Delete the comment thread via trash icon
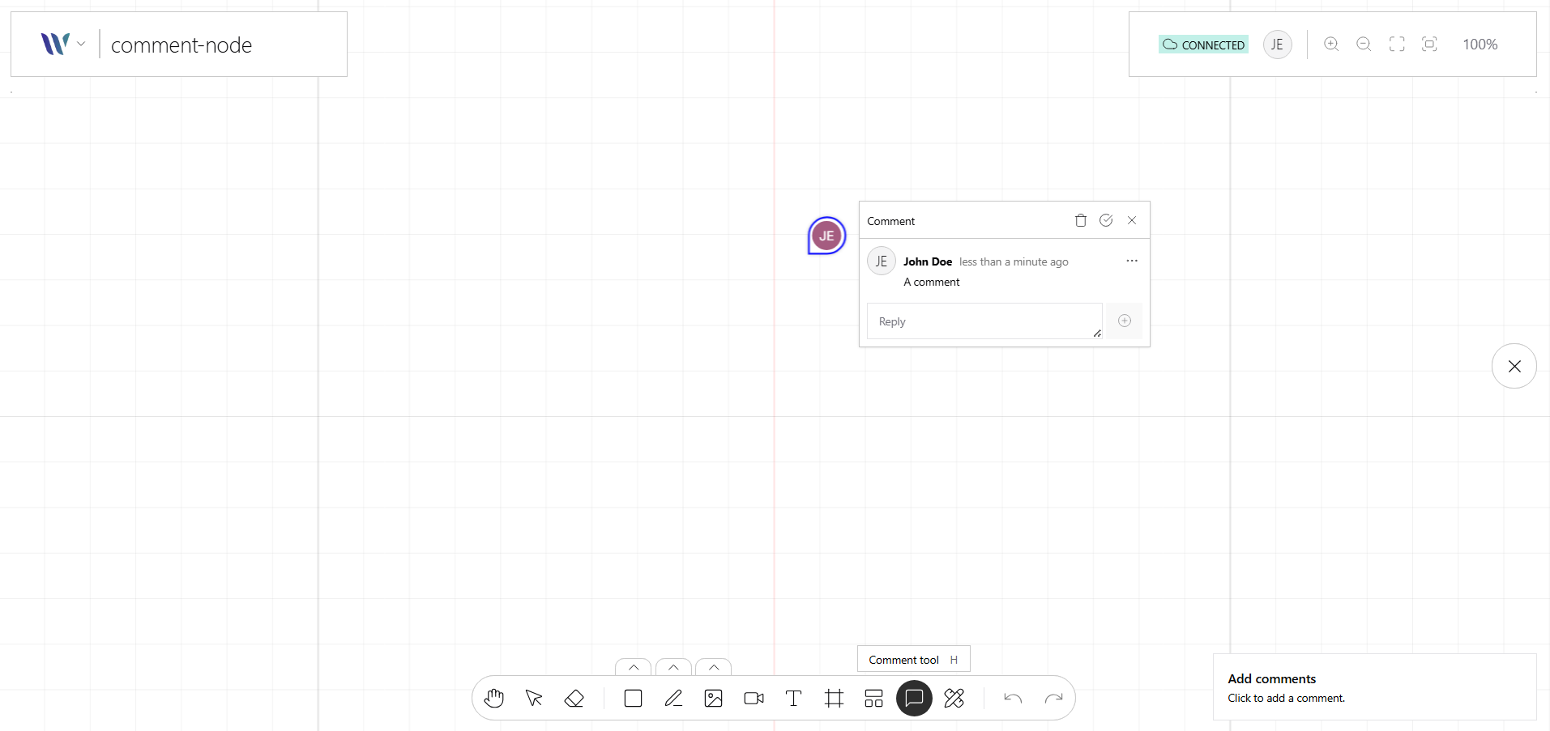The height and width of the screenshot is (731, 1550). click(x=1080, y=220)
